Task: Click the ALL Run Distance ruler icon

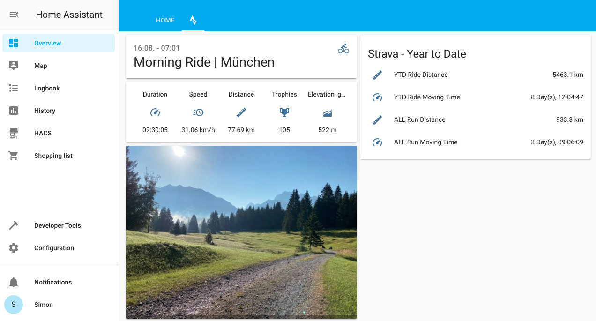Action: [x=377, y=119]
